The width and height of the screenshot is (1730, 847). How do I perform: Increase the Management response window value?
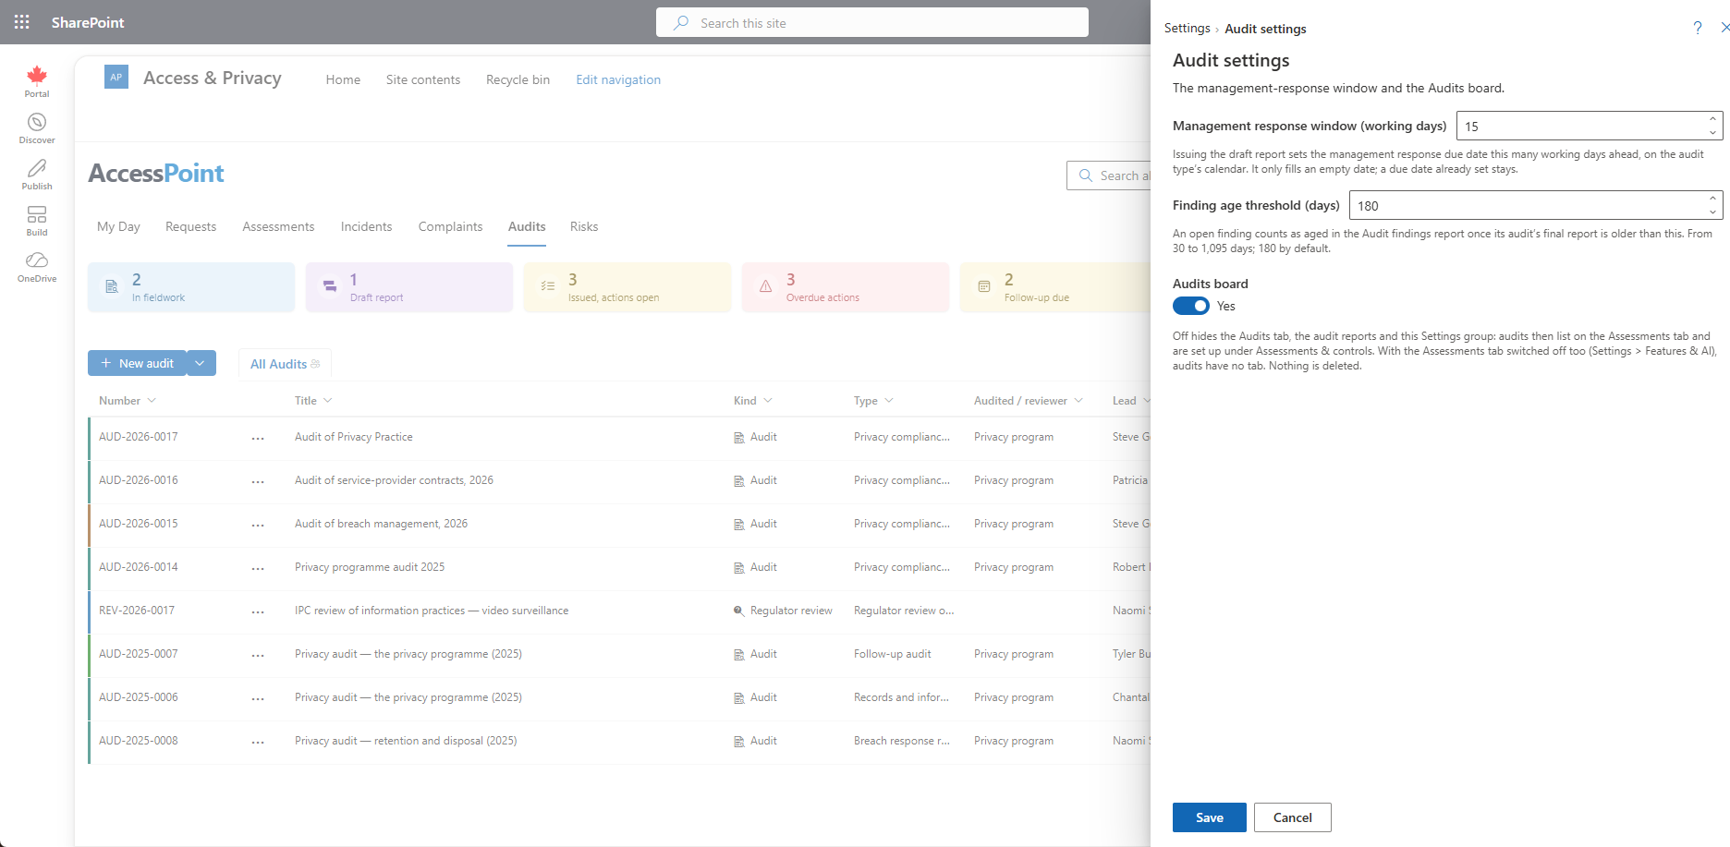pyautogui.click(x=1712, y=119)
